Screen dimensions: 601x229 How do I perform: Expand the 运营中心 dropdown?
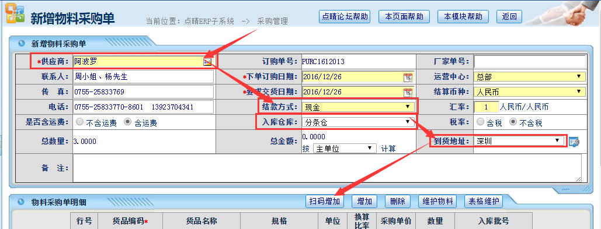[530, 77]
